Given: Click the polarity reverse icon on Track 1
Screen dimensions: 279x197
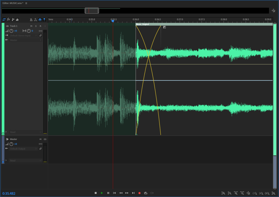Looking at the screenshot, I should [40, 35].
